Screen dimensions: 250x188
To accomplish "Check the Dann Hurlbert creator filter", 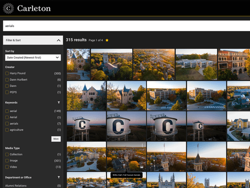I will (7, 80).
